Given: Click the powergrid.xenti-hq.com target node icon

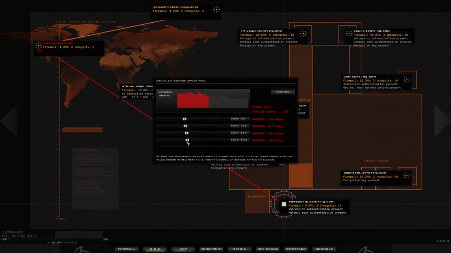Looking at the screenshot, I should (284, 204).
